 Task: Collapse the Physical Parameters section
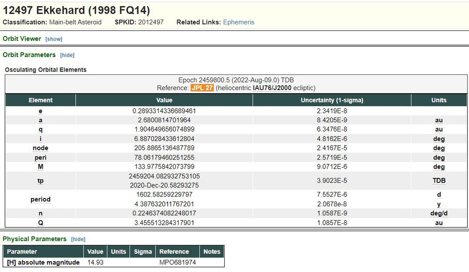point(78,239)
